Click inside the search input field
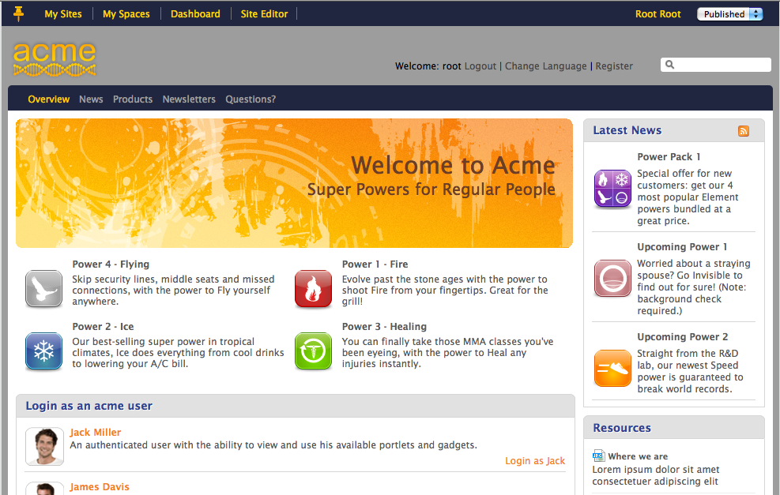The height and width of the screenshot is (495, 780). [x=716, y=65]
